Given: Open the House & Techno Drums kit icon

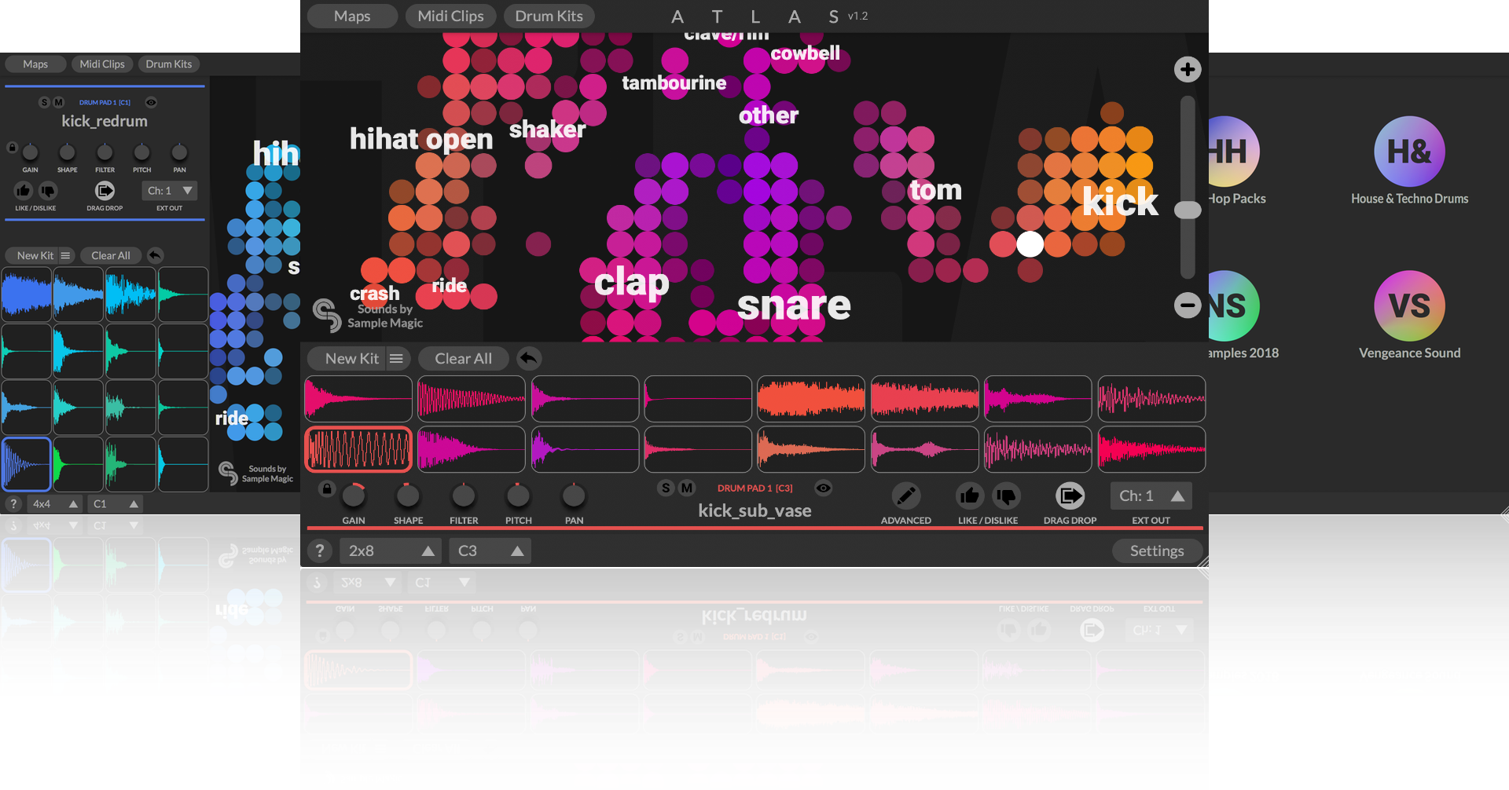Looking at the screenshot, I should tap(1409, 152).
